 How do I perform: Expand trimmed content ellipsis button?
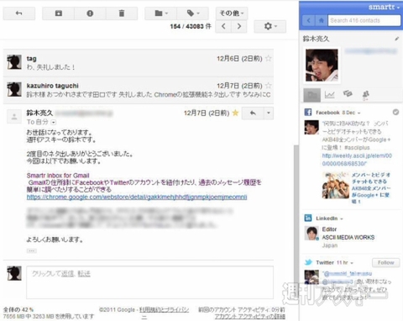31,250
